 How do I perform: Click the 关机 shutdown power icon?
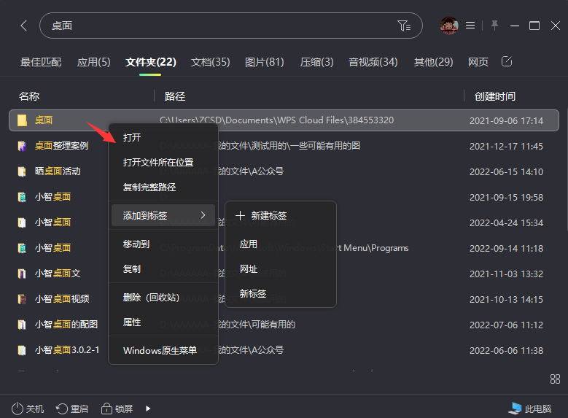click(17, 409)
